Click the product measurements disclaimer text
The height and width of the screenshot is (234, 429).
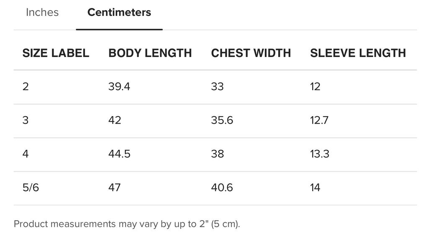click(127, 224)
